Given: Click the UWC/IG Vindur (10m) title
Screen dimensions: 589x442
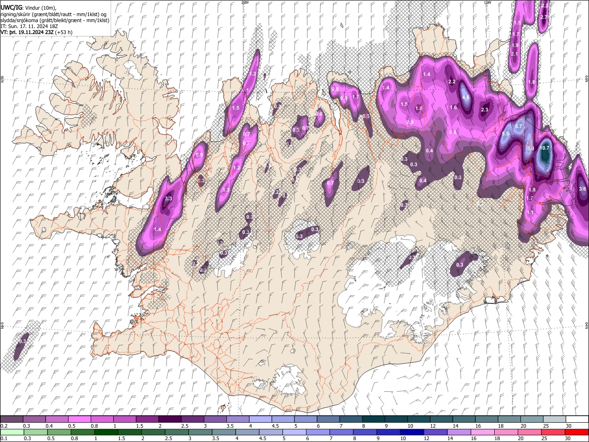Looking at the screenshot, I should click(29, 8).
